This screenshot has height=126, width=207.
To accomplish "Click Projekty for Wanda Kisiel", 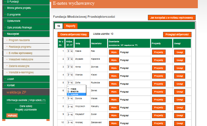I will (x=159, y=76).
